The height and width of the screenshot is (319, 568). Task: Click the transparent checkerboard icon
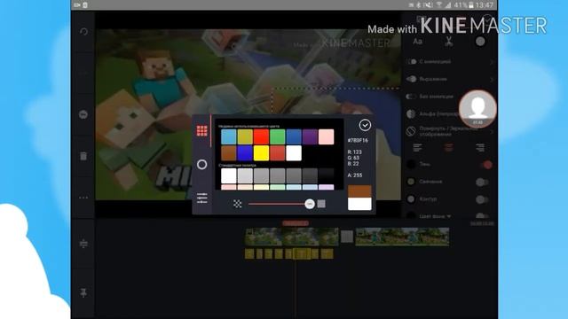[237, 204]
